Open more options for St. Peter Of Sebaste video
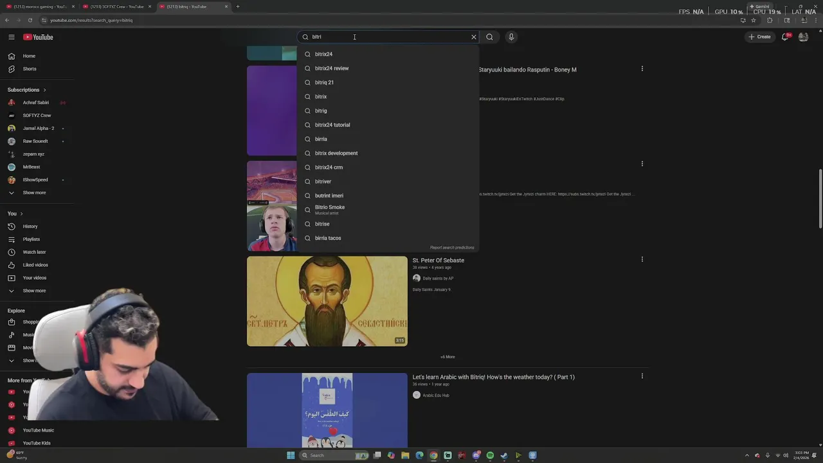The height and width of the screenshot is (463, 823). point(642,260)
